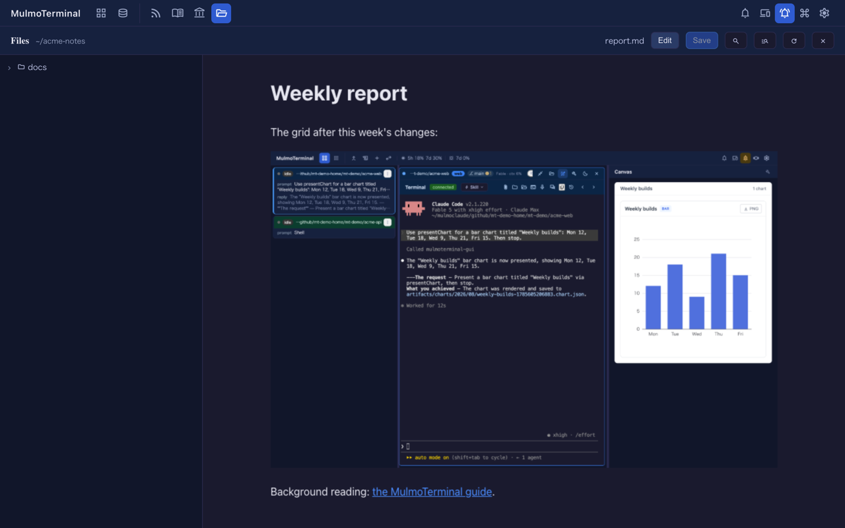Click the Weekly report heading
The image size is (845, 528).
[339, 93]
